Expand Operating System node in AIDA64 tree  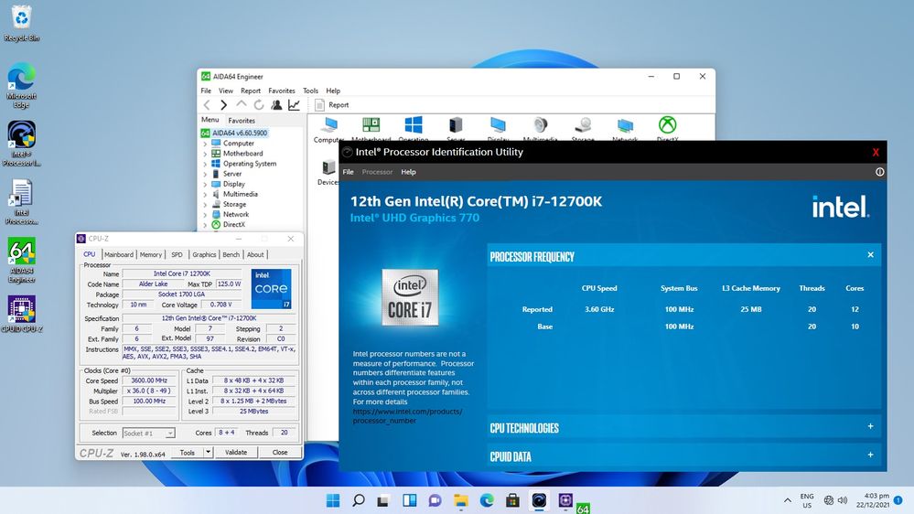[x=205, y=164]
